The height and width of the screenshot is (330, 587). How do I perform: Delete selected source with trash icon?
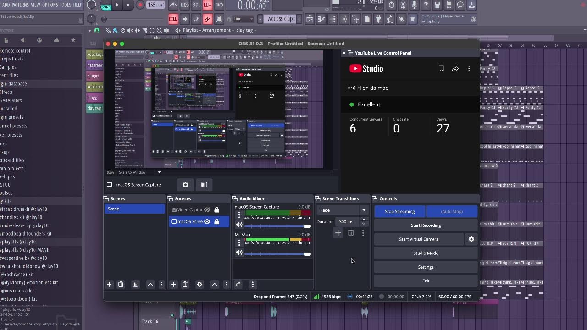(x=185, y=284)
